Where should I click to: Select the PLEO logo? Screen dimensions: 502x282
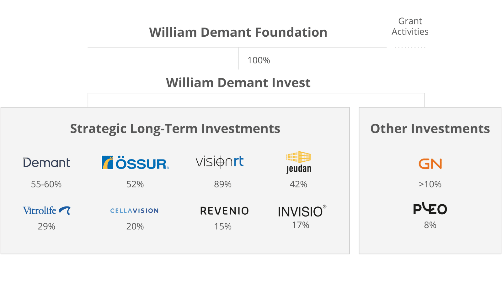tap(430, 209)
